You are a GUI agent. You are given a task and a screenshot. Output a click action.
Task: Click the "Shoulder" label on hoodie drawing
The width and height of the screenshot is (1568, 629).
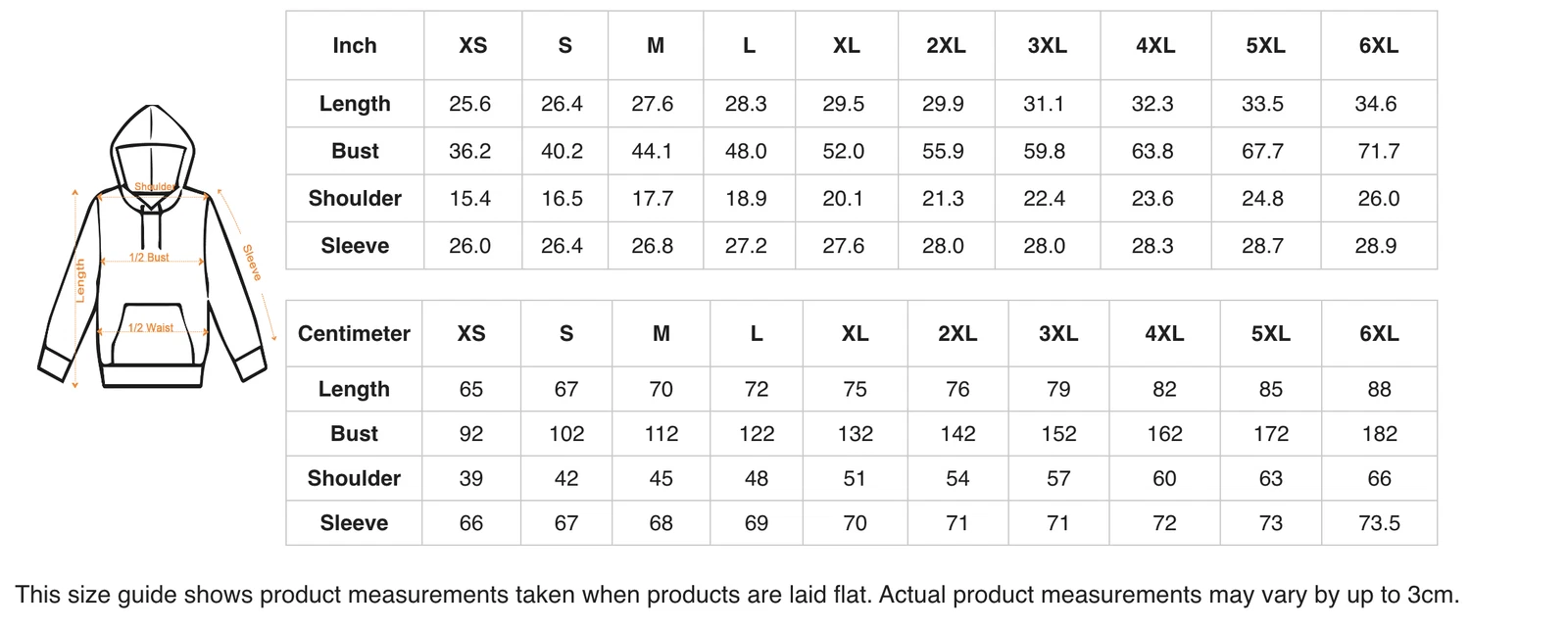coord(154,187)
